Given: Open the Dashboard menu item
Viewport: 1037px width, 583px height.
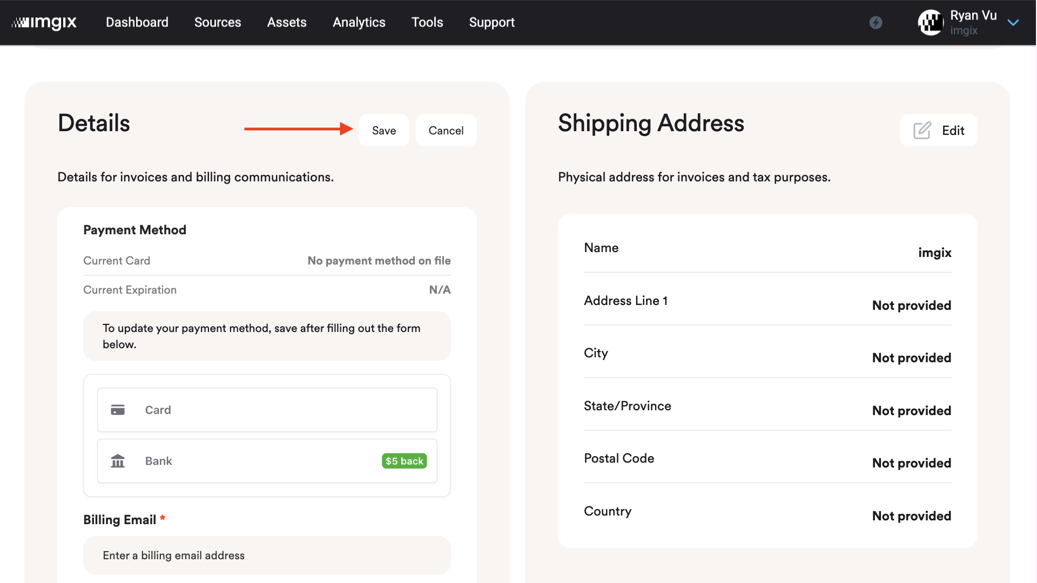Looking at the screenshot, I should (137, 22).
